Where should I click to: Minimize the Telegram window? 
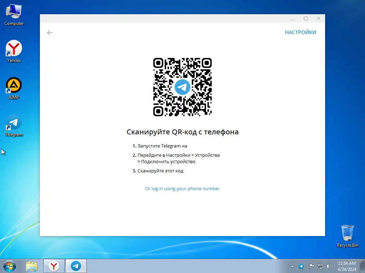point(293,18)
